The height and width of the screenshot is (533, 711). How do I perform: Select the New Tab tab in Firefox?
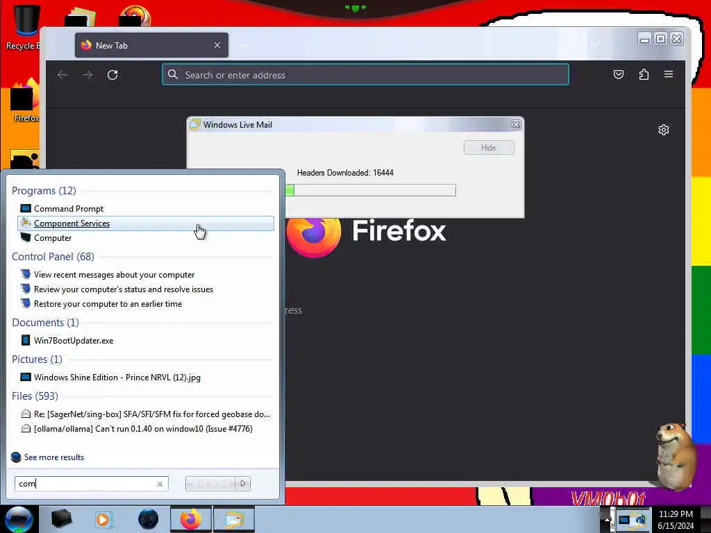(151, 45)
